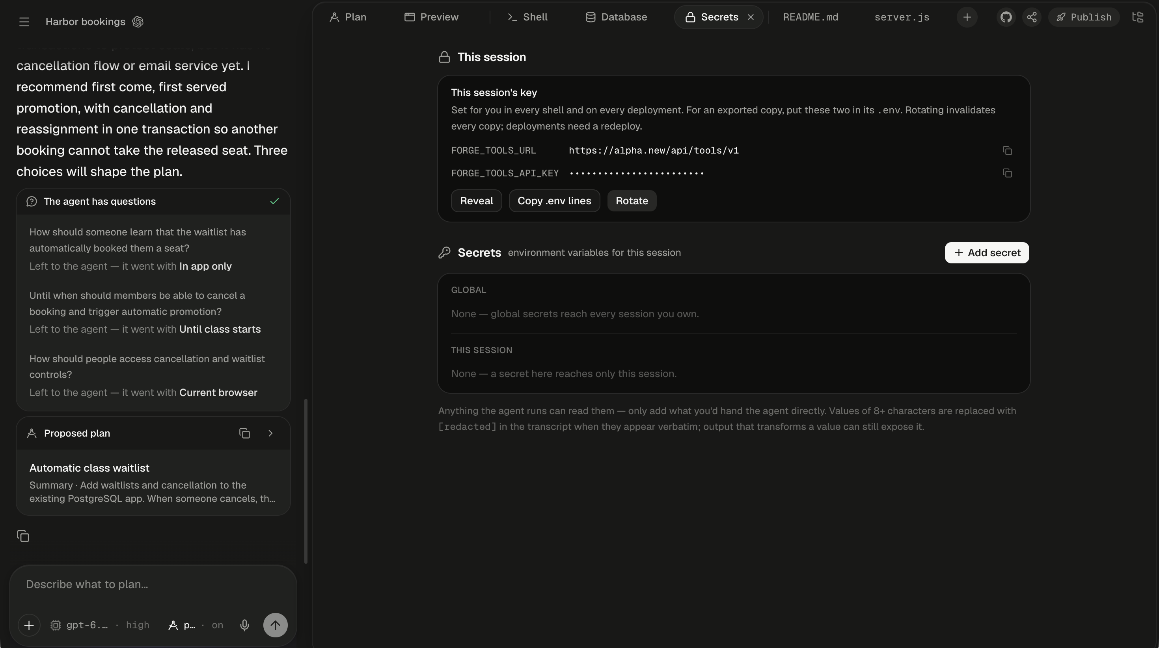Click Copy .env lines button
Image resolution: width=1159 pixels, height=648 pixels.
[554, 201]
